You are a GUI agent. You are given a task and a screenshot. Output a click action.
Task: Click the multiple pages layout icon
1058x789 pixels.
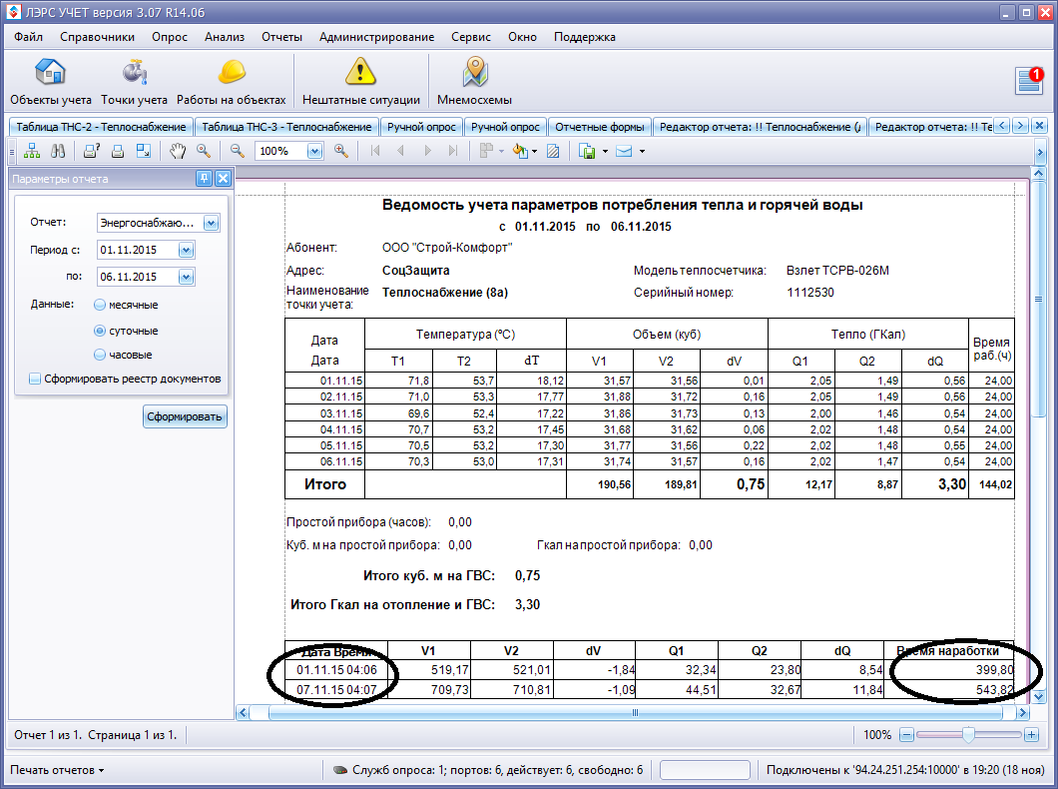[x=486, y=151]
